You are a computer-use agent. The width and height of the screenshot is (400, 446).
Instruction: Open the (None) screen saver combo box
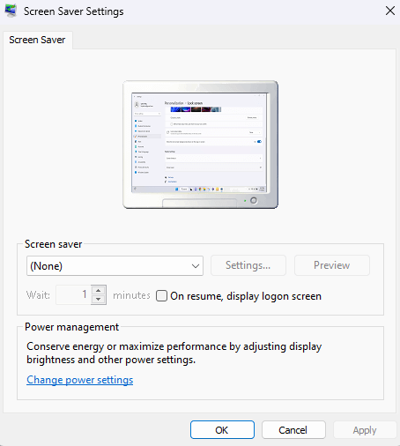115,265
